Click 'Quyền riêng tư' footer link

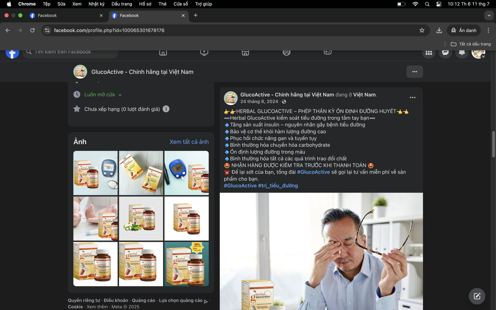tap(84, 300)
